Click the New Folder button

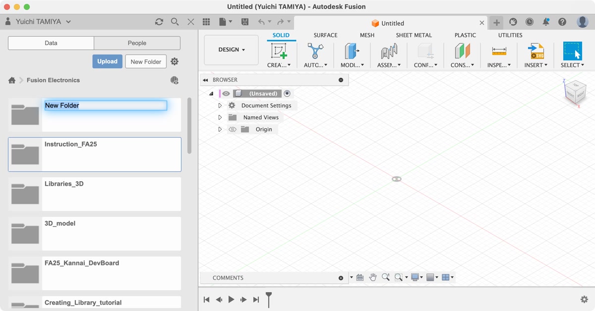(146, 61)
